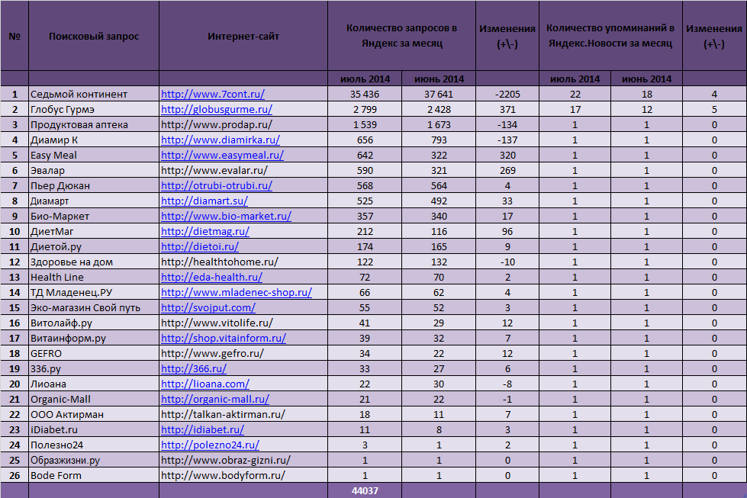
Task: Visit the http://eda-health.ru/ link
Action: coord(211,277)
